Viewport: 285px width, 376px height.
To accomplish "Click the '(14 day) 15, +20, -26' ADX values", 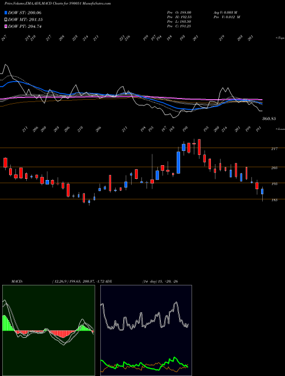I will (160, 281).
